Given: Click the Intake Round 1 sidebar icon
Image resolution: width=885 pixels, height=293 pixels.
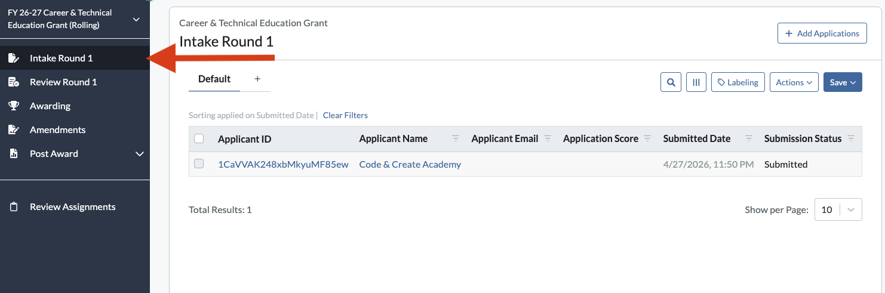Looking at the screenshot, I should pyautogui.click(x=13, y=58).
